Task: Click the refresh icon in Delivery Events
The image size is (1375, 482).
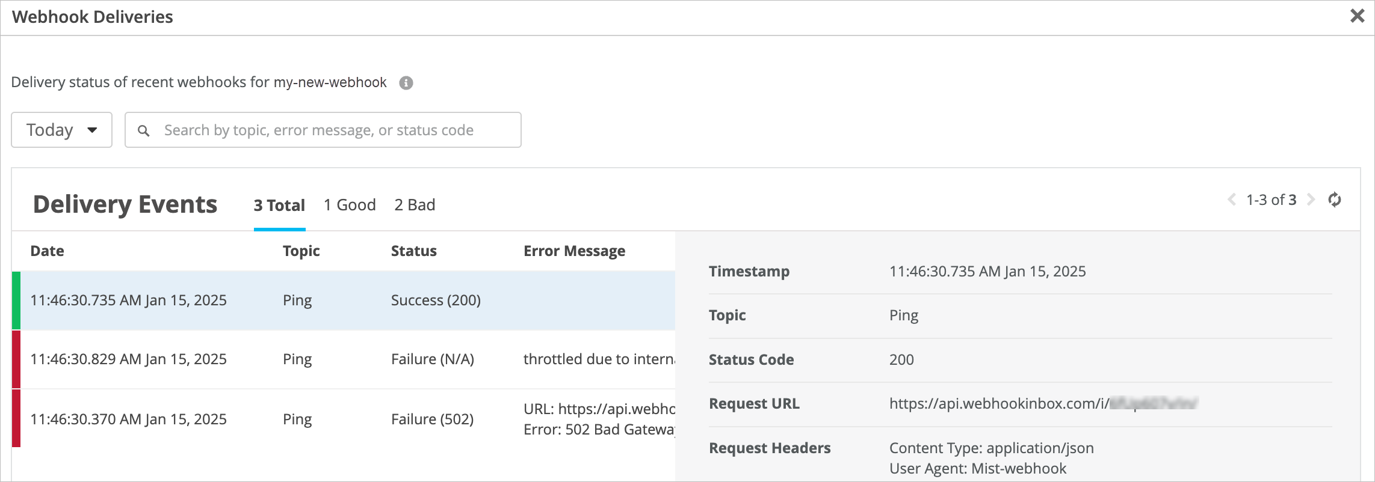Action: click(x=1334, y=200)
